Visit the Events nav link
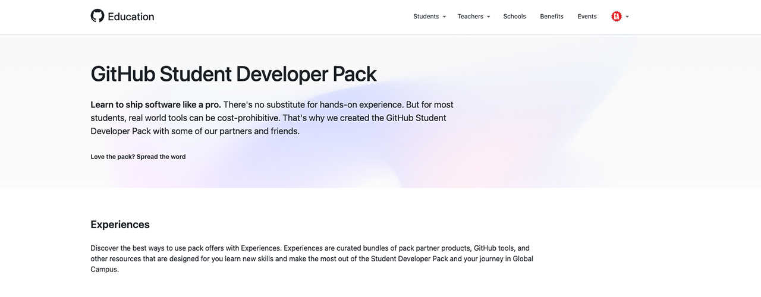This screenshot has width=761, height=297. pos(587,17)
